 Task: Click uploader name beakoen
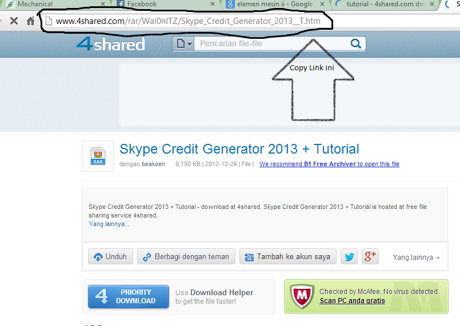pos(153,164)
